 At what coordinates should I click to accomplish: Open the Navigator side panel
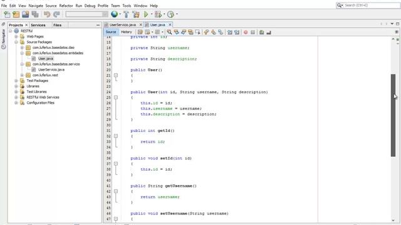(x=3, y=39)
